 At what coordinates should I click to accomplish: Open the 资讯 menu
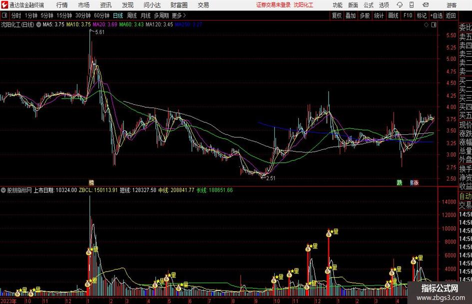(106, 5)
